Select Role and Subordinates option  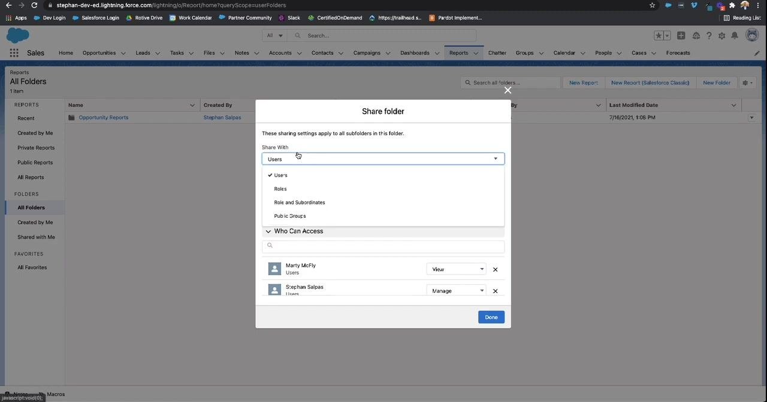coord(383,203)
